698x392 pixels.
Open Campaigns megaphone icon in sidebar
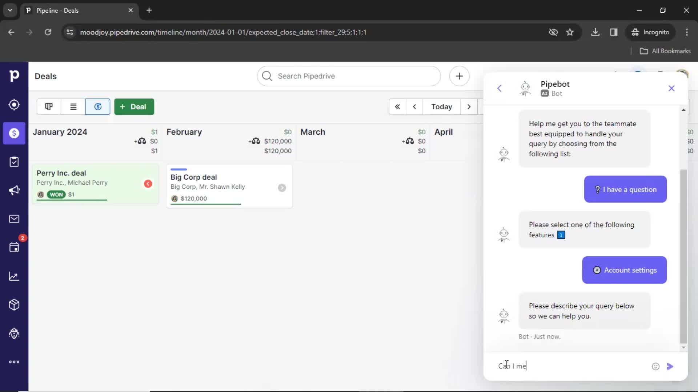[14, 190]
